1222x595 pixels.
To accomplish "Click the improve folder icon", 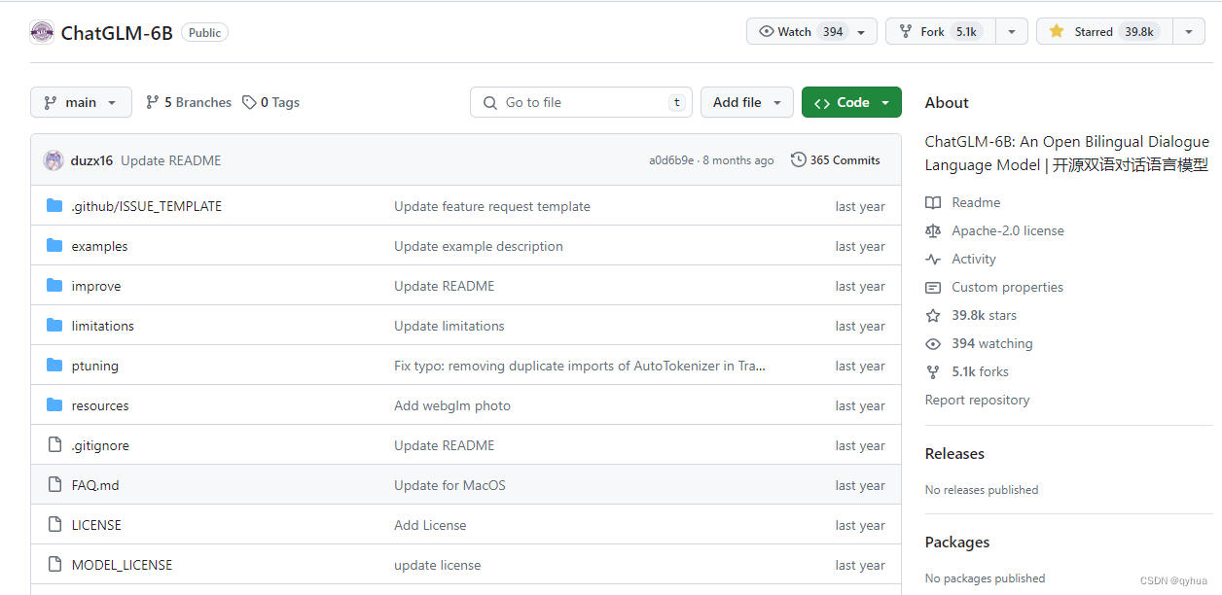I will coord(54,286).
